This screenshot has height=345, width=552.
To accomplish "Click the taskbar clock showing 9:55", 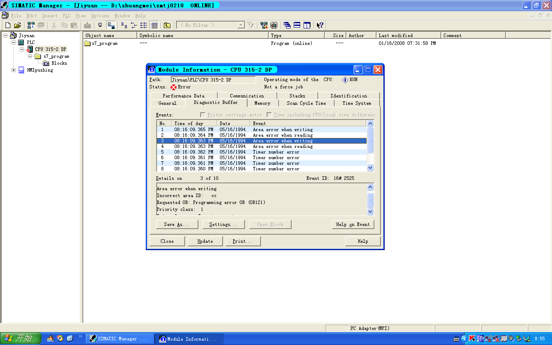I will (x=539, y=339).
